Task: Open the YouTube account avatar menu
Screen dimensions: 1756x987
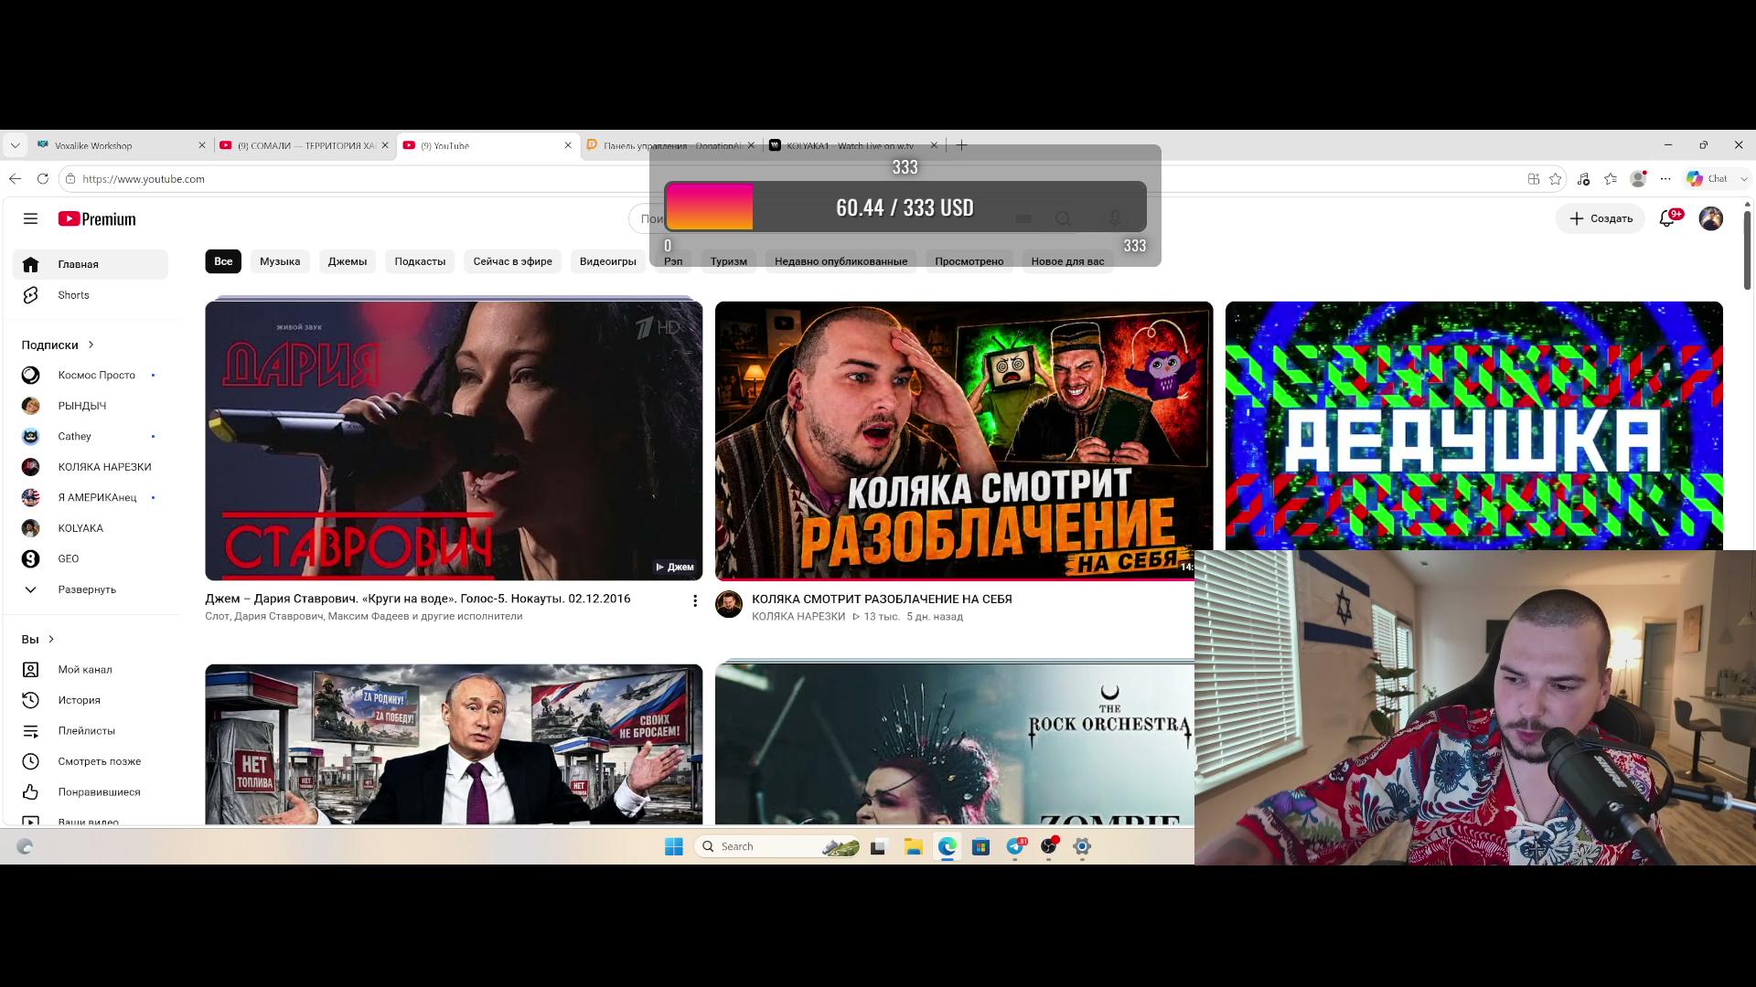Action: click(1711, 218)
